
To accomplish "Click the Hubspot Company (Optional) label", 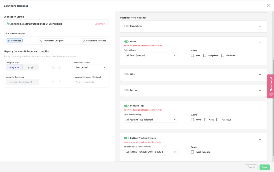I will 87,77.
